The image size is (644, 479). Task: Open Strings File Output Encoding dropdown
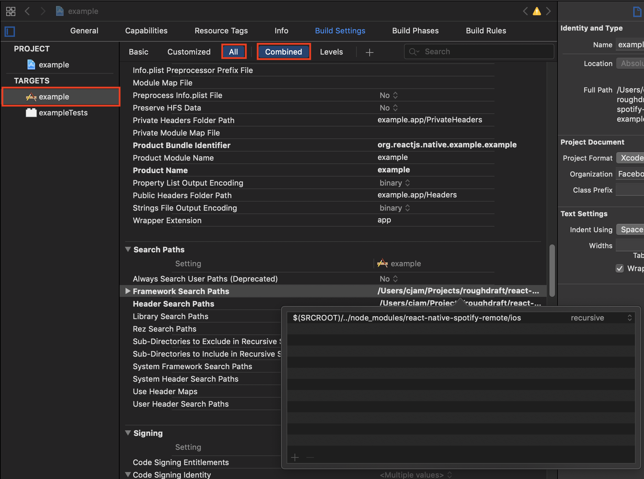pos(395,208)
